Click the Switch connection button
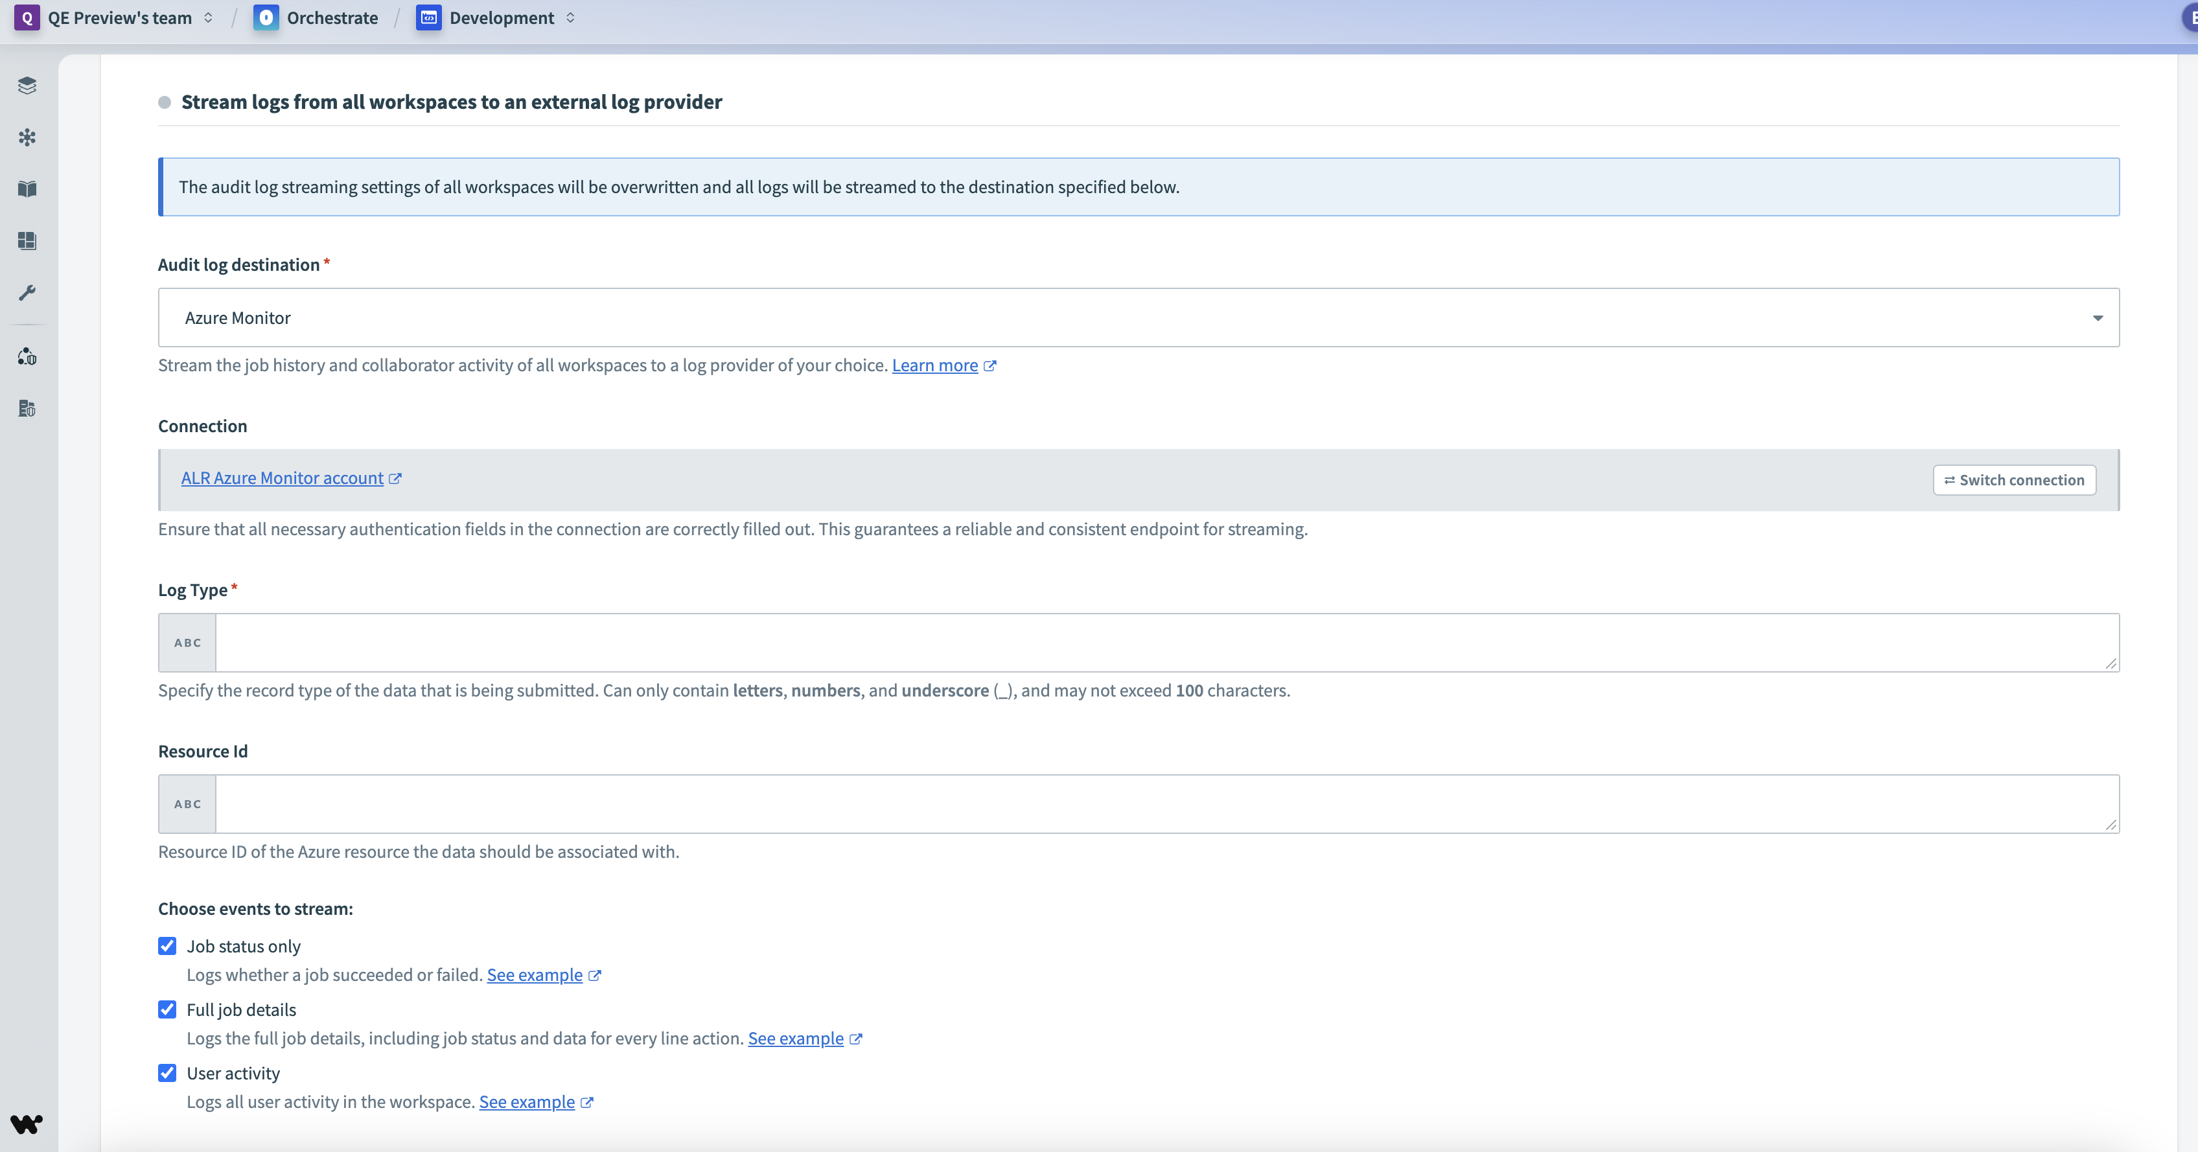 [x=2014, y=479]
